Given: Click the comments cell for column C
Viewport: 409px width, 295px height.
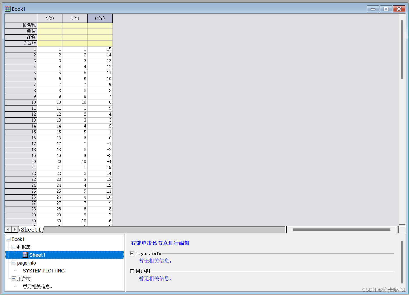Looking at the screenshot, I should point(100,37).
